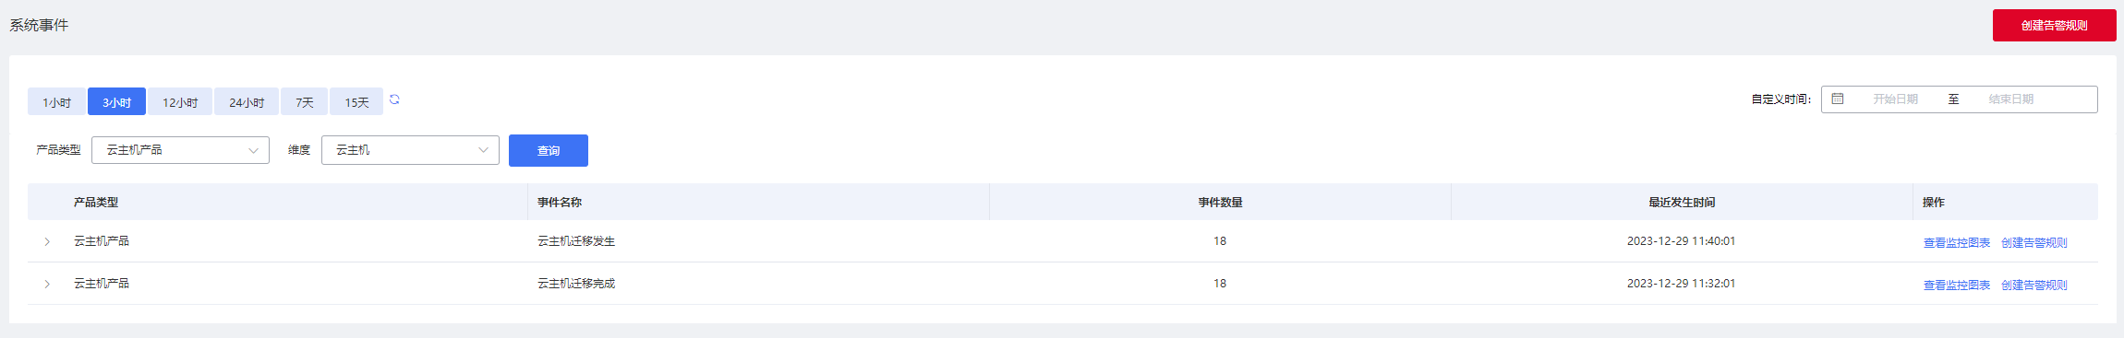2124x338 pixels.
Task: Open 创建告警规则 link for 云主机迁移完成
Action: tap(2033, 285)
